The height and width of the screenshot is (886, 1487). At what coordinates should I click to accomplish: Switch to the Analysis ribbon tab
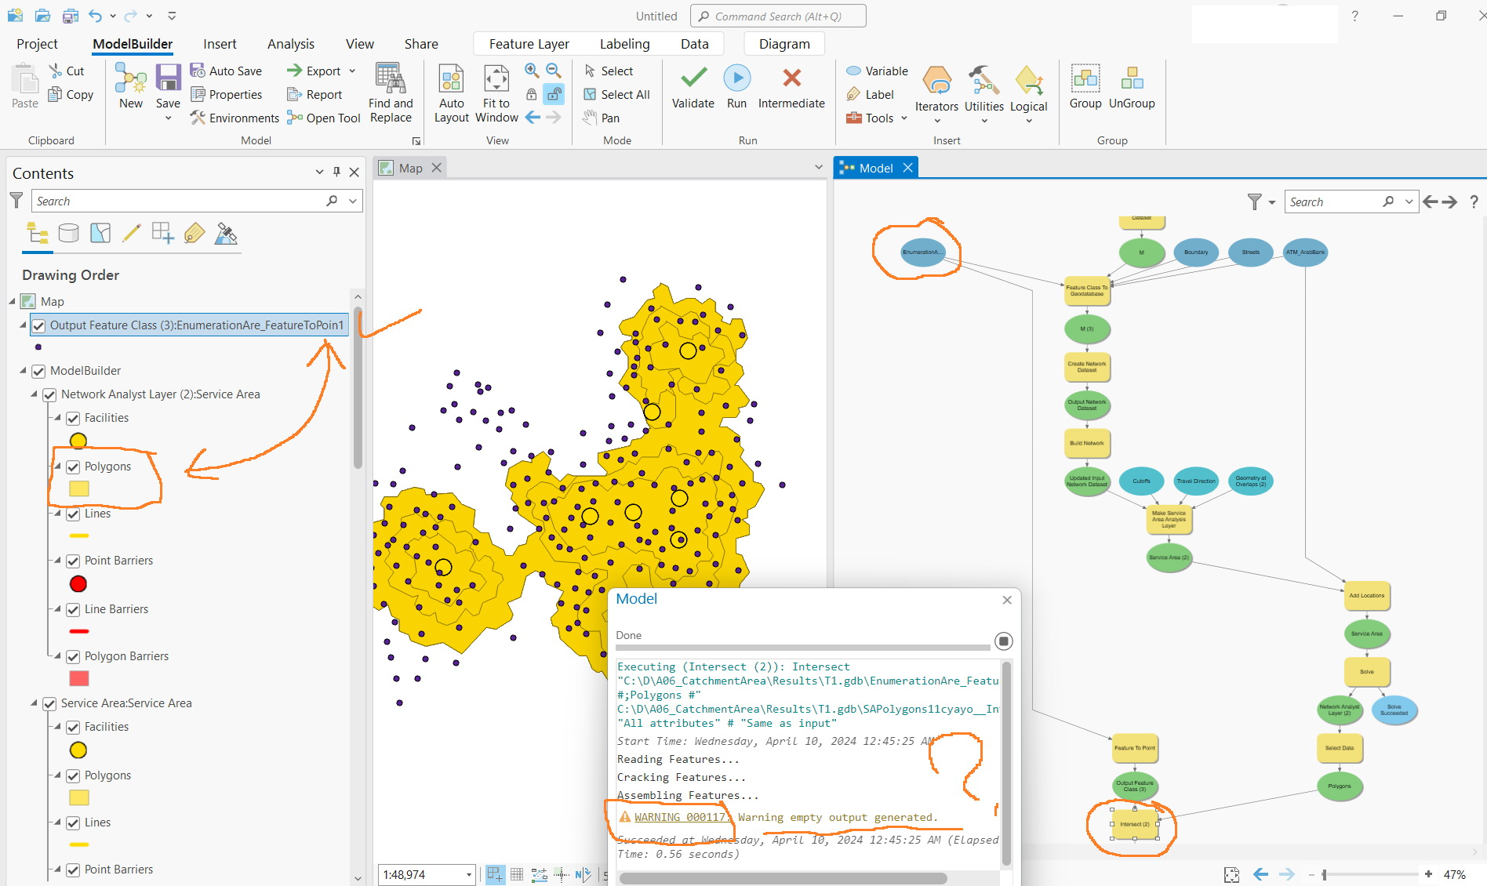point(291,44)
